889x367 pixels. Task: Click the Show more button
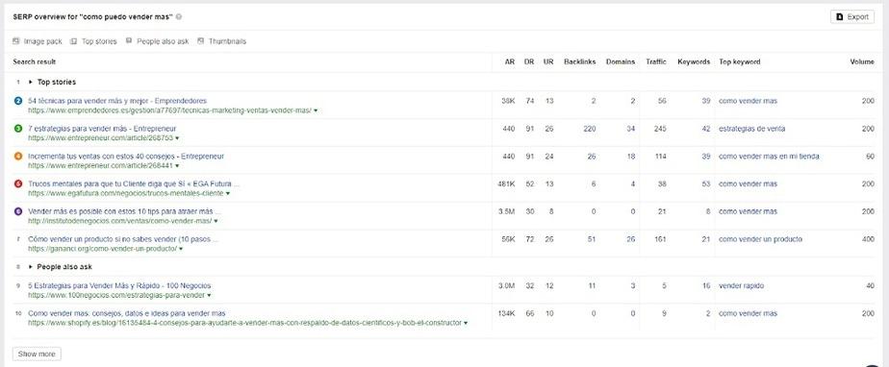tap(37, 354)
